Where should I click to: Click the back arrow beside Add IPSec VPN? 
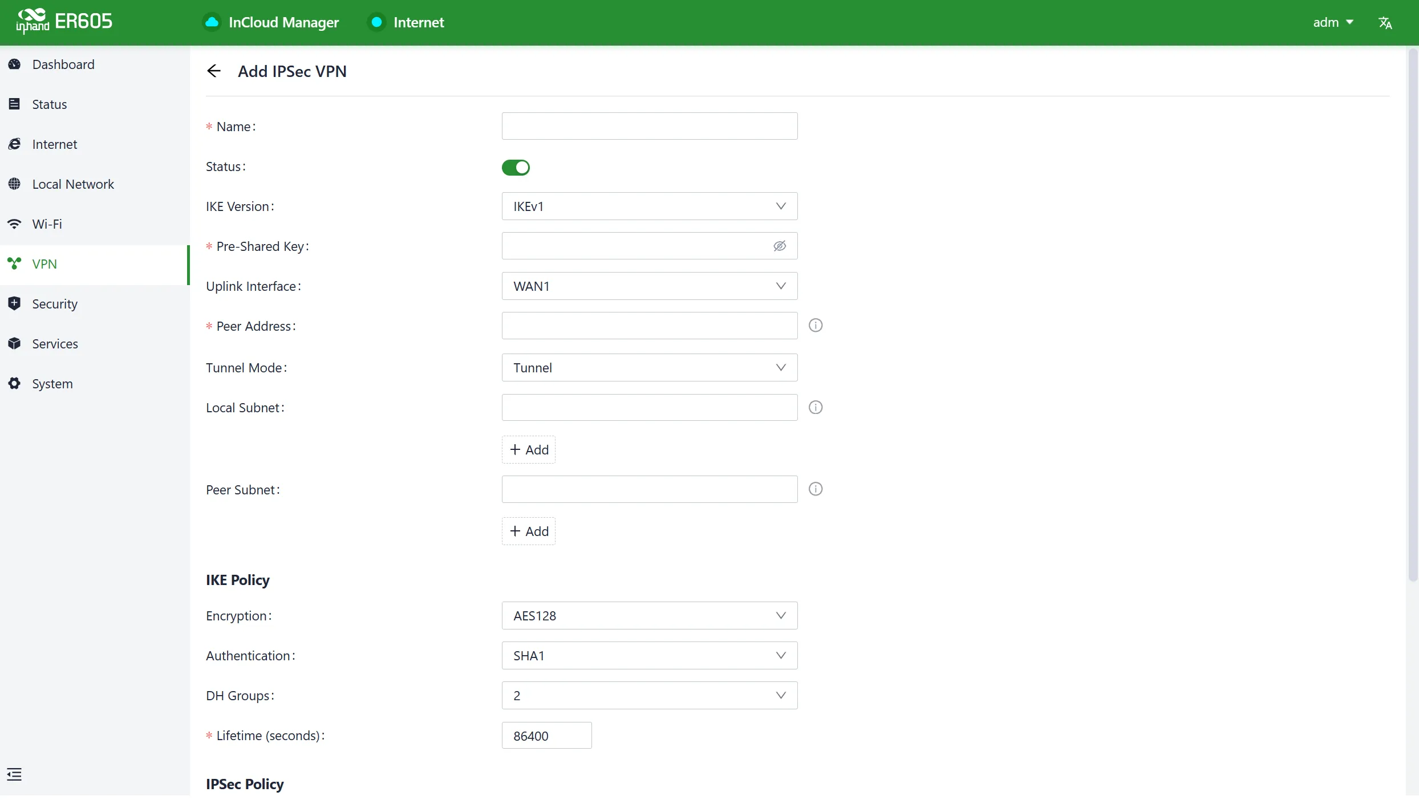pos(214,71)
